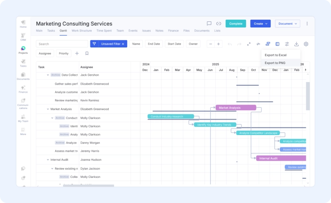Zoom in the Gantt timeline

(x=218, y=44)
